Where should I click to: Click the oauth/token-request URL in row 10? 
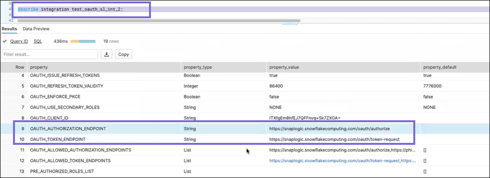click(334, 139)
